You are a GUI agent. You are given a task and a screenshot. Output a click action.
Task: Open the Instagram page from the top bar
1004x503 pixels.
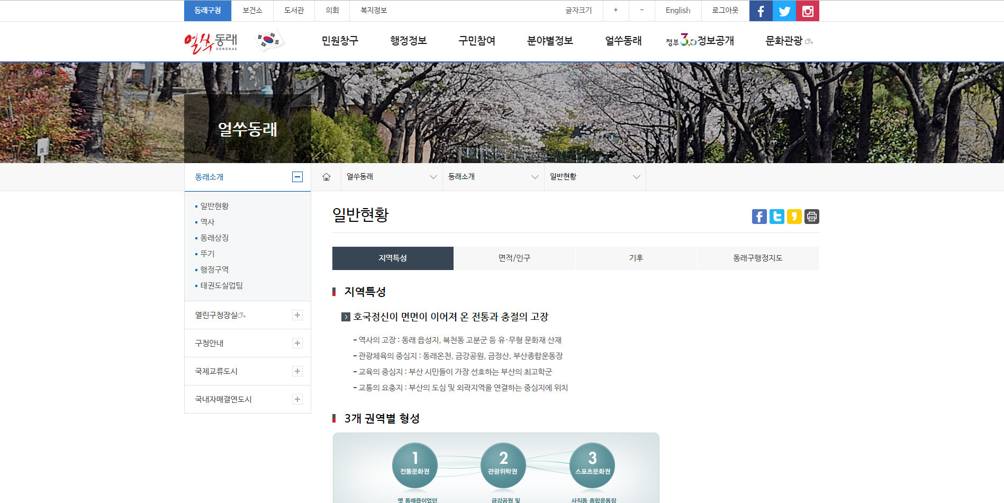click(x=807, y=11)
